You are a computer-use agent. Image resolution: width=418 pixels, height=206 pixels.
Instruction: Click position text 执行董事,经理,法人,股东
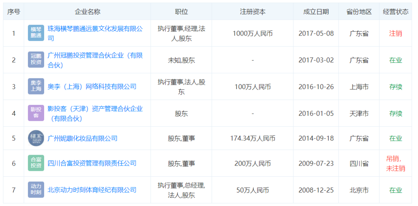pos(181,34)
